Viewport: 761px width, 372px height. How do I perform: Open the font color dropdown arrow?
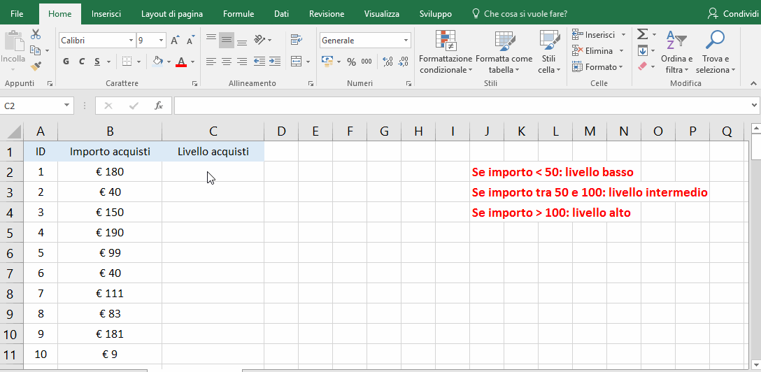click(192, 62)
